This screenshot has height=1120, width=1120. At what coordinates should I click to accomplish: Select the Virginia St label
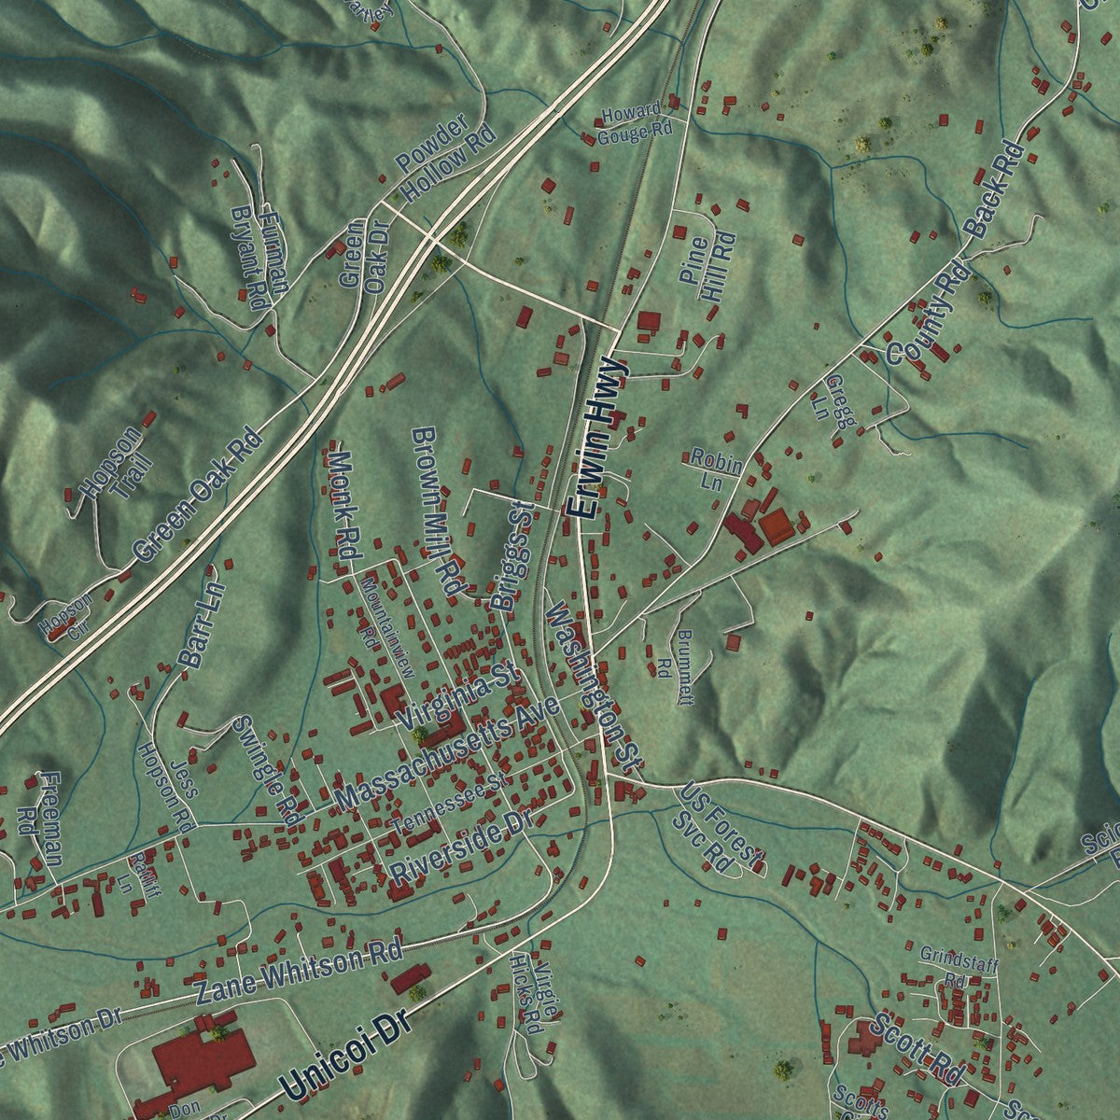coord(457,697)
